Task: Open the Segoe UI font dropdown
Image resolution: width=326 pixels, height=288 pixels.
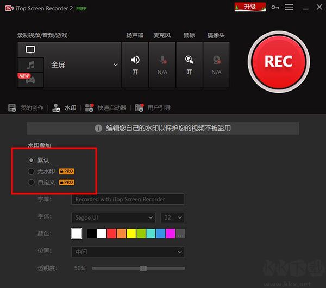Action: (114, 217)
